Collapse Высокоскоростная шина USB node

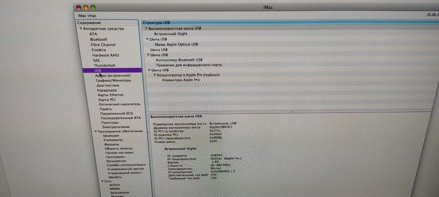tap(146, 28)
